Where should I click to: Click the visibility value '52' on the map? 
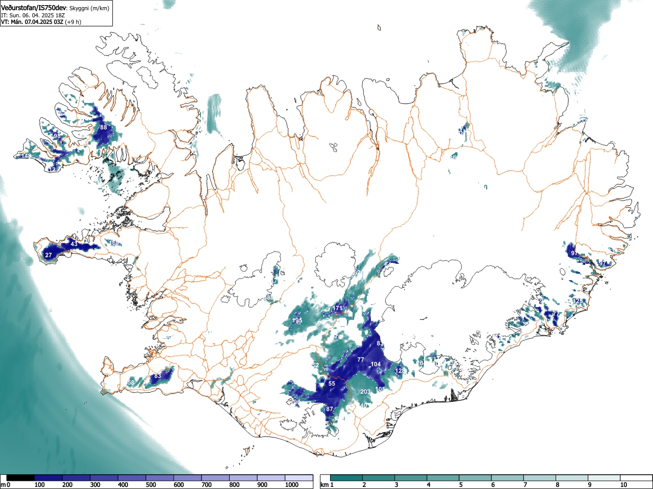pyautogui.click(x=315, y=365)
